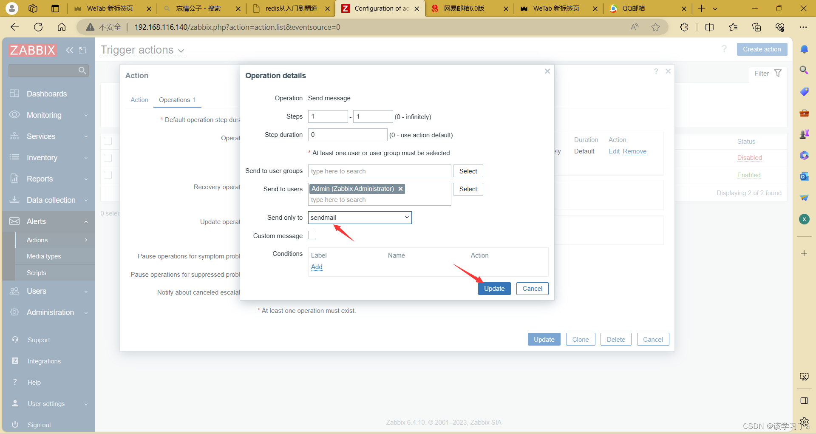Click the read aloud icon in address bar
Screen dimensions: 816x434
click(635, 27)
